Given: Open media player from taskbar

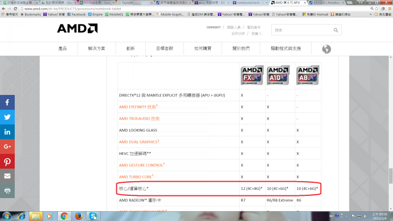Looking at the screenshot, I should coord(49,216).
